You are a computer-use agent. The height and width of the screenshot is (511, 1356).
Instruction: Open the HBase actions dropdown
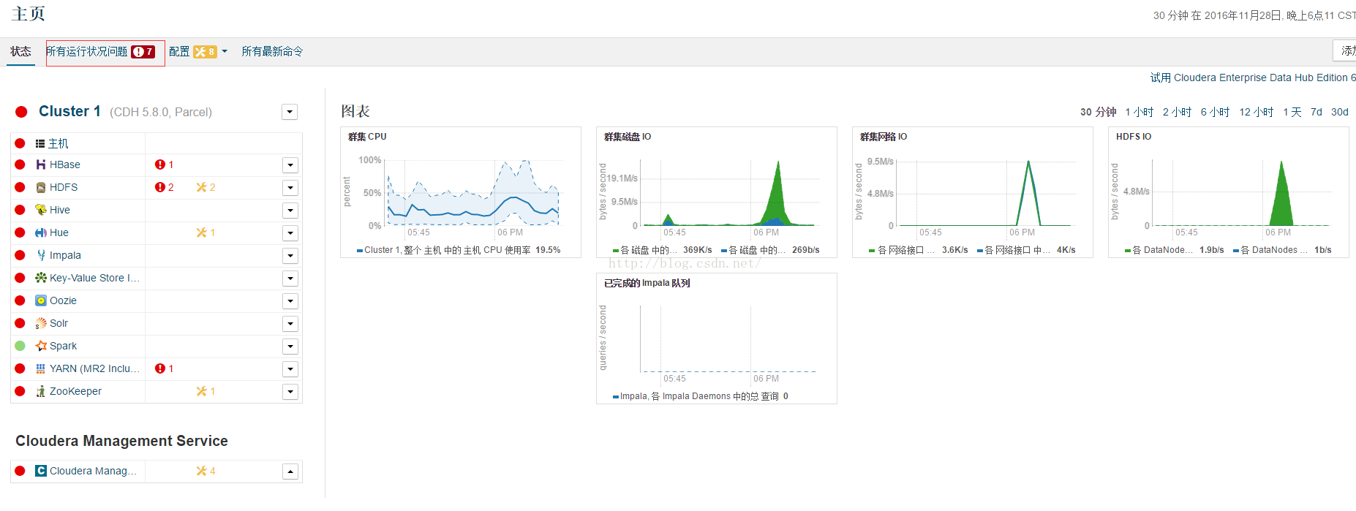coord(290,165)
